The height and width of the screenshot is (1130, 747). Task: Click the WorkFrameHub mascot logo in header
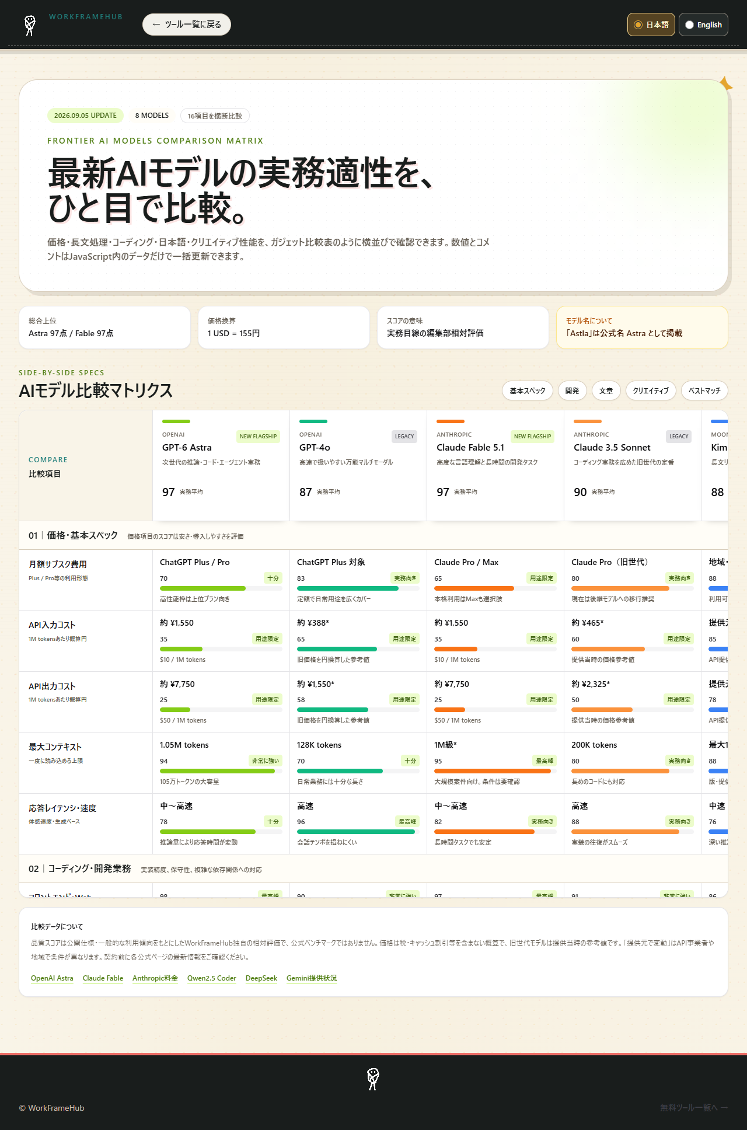click(x=30, y=25)
